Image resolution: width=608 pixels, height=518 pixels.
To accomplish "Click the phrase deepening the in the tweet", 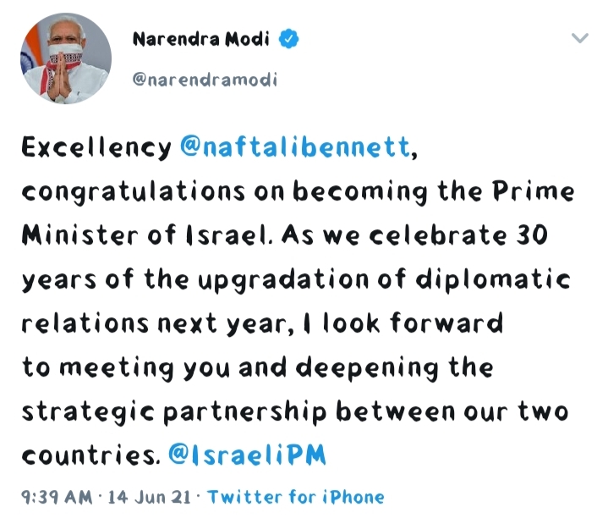I will click(395, 368).
